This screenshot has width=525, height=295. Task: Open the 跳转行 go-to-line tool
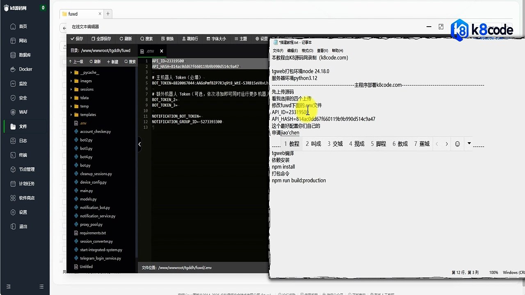coord(189,39)
